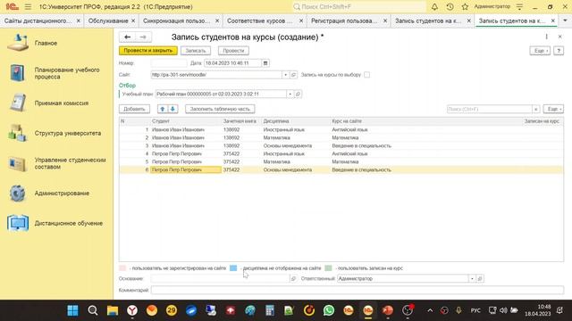The width and height of the screenshot is (572, 321).
Task: Open the Ответственный field link icon
Action: pyautogui.click(x=480, y=278)
